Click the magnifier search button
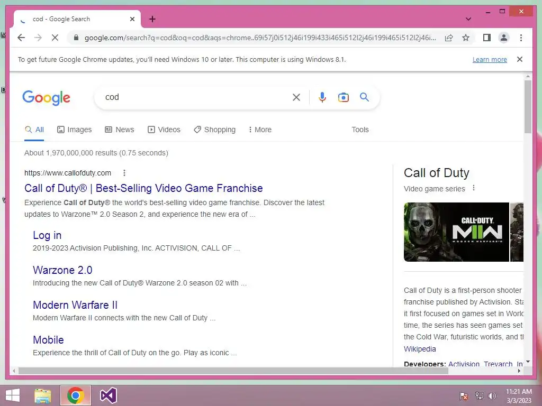 [x=364, y=97]
